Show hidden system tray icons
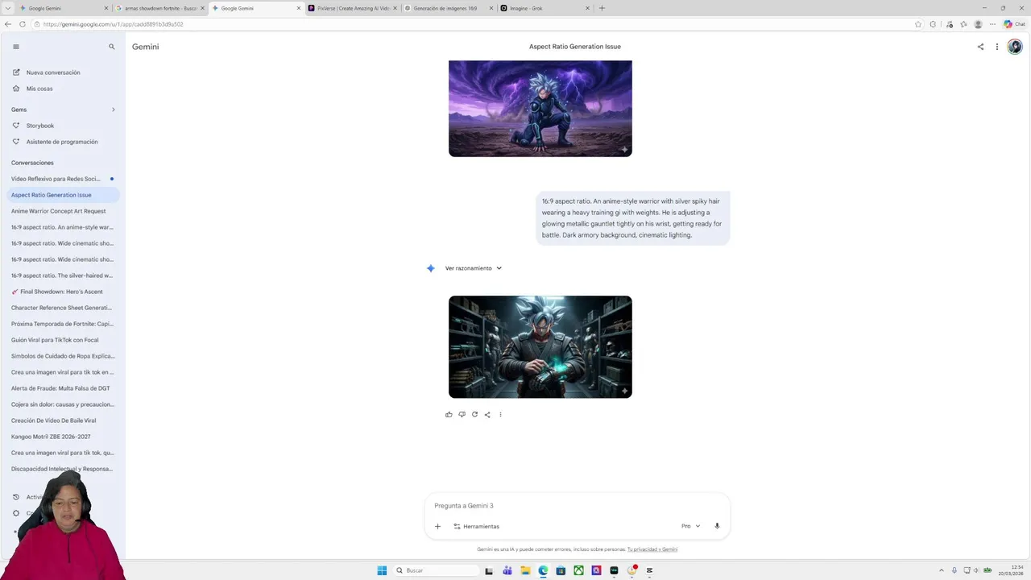 pyautogui.click(x=942, y=570)
